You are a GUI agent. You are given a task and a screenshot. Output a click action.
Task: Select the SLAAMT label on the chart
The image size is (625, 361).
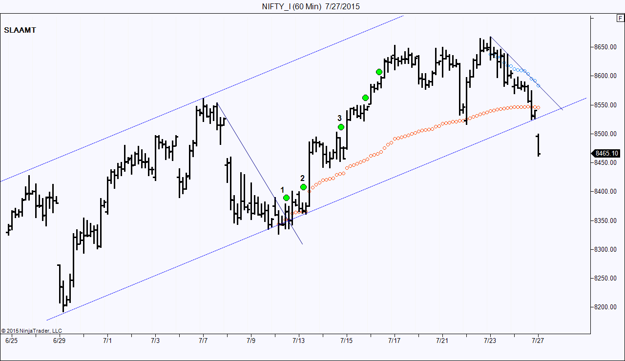[x=20, y=30]
